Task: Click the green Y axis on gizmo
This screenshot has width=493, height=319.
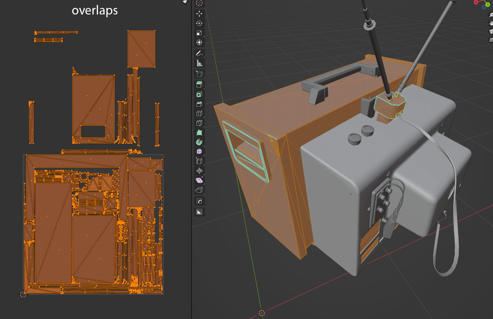Action: [488, 5]
